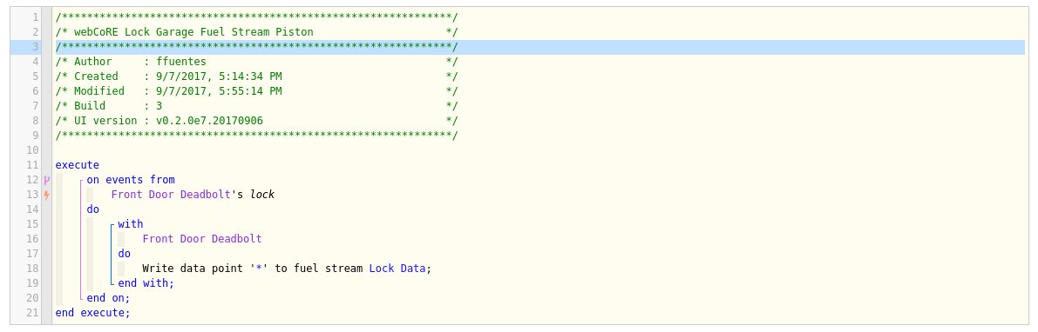
Task: Open the Write data point task line
Action: coord(287,269)
